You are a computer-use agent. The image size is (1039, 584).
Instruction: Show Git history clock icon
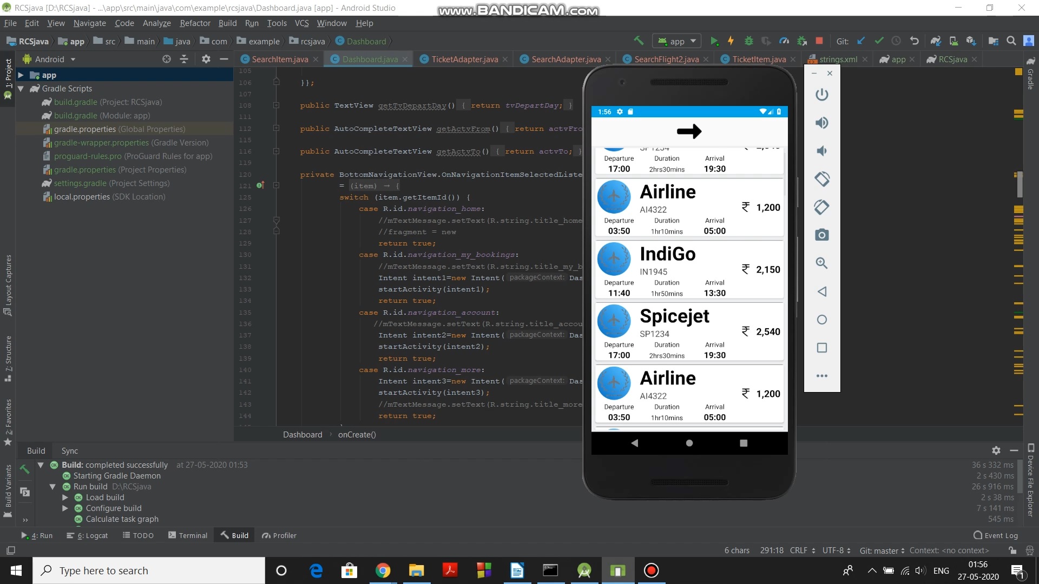click(x=896, y=41)
